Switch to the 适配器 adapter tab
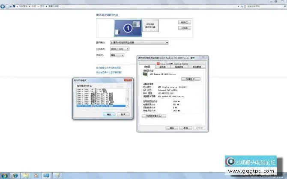Screen dimensions: 287x179 click(147, 67)
